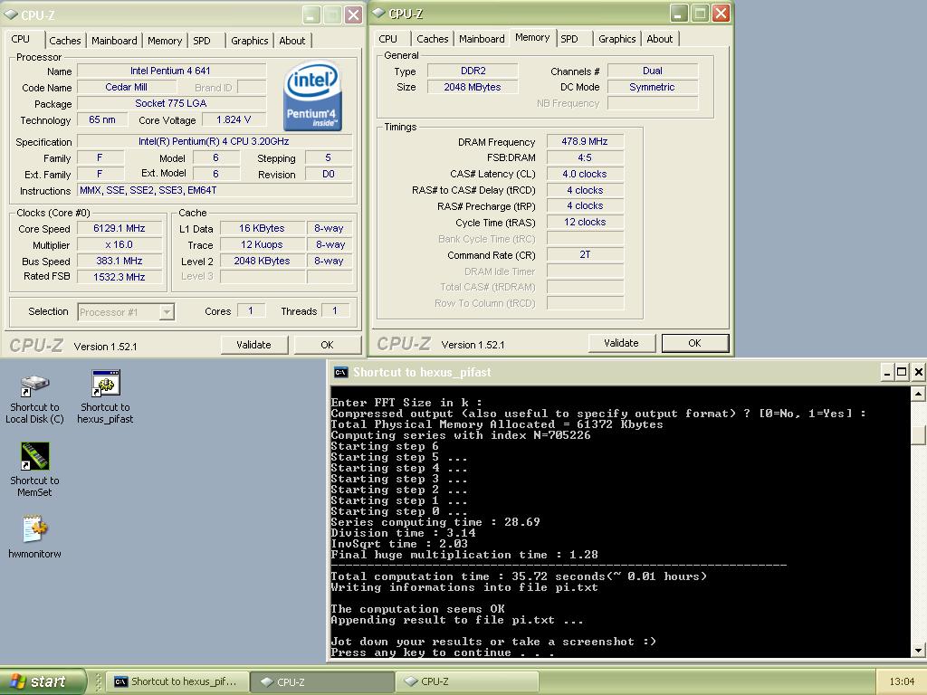
Task: Click the memory Size value 2048 MBytes
Action: point(473,87)
